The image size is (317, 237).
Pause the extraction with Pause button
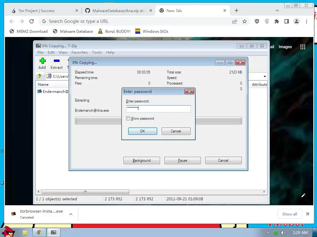tap(183, 160)
